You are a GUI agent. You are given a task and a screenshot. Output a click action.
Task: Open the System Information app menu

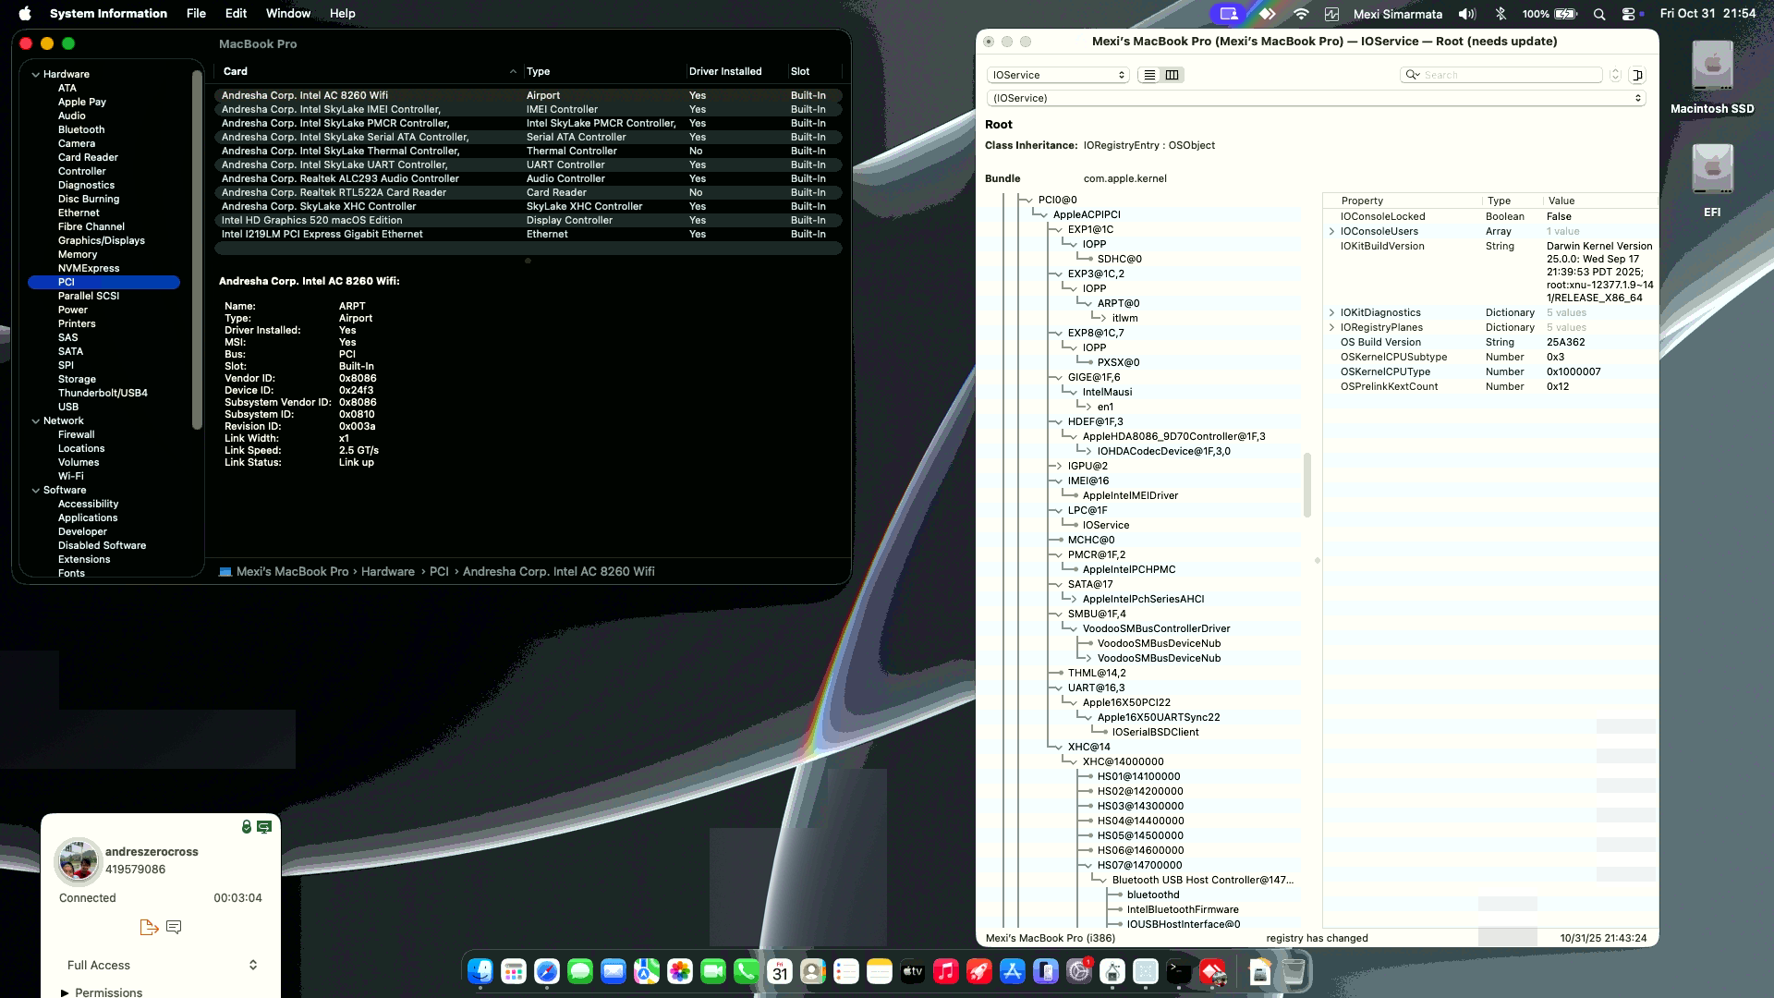click(108, 14)
